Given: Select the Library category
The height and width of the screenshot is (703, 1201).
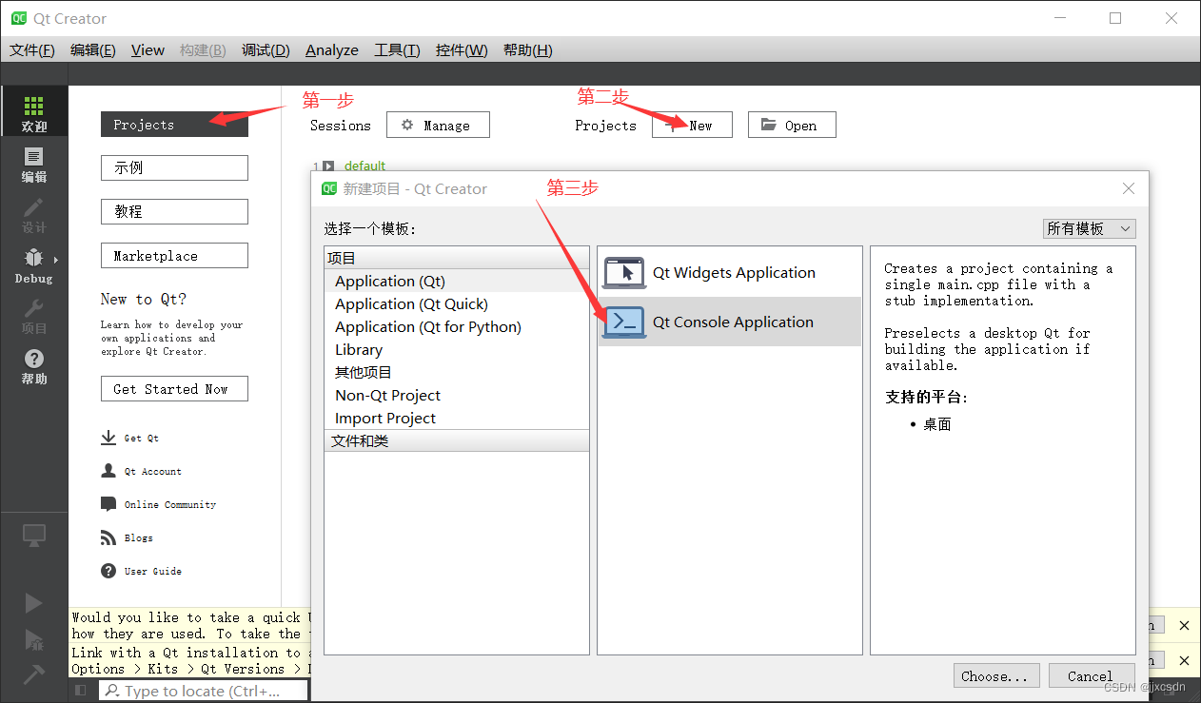Looking at the screenshot, I should (457, 349).
